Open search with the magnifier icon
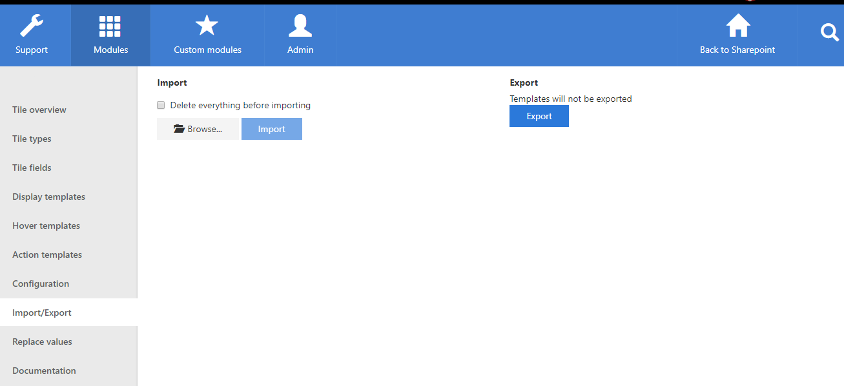 click(829, 32)
